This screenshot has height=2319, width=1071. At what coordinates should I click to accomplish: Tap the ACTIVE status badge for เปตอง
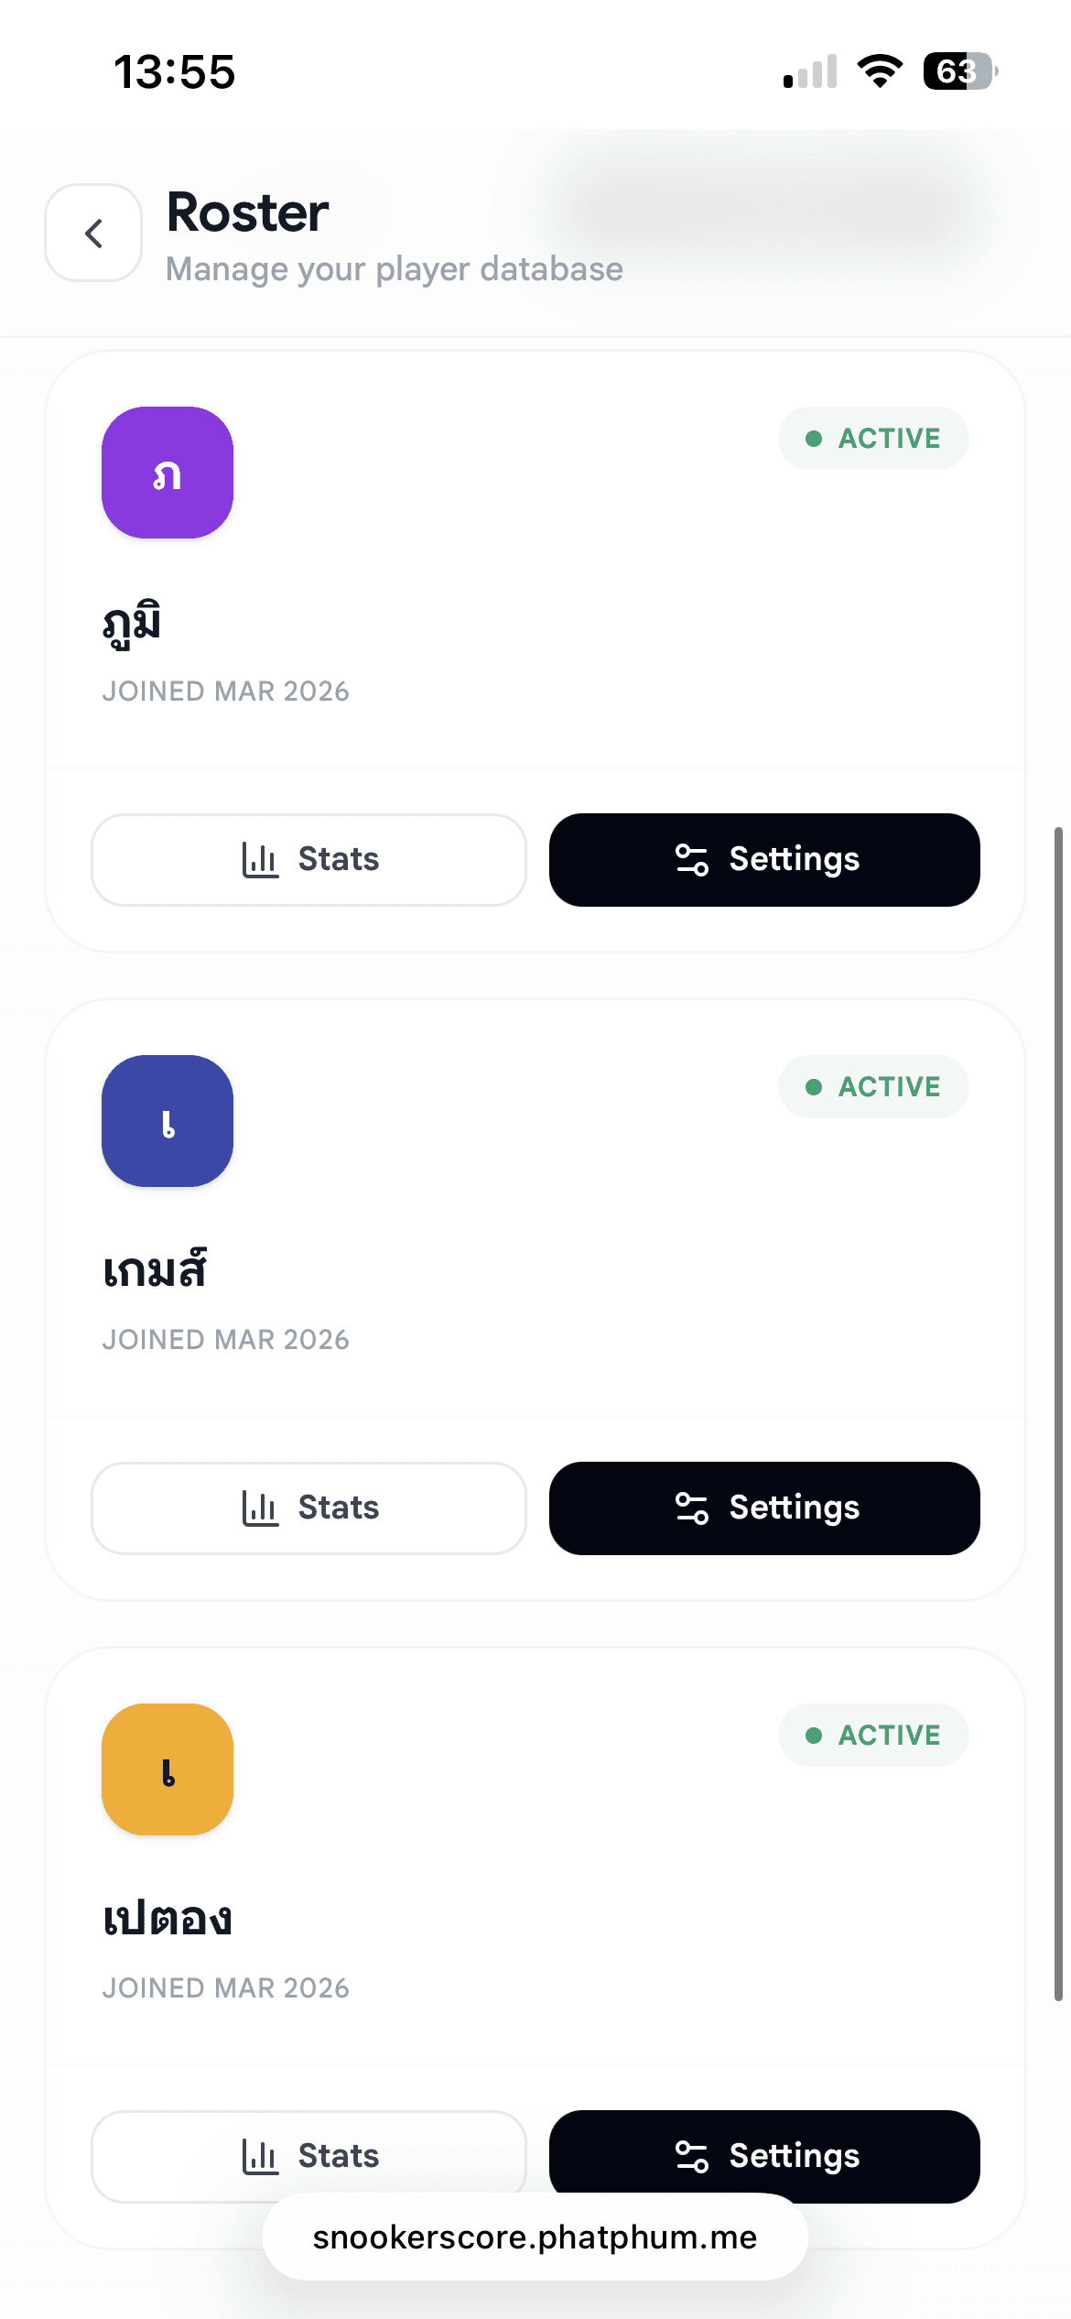click(873, 1736)
